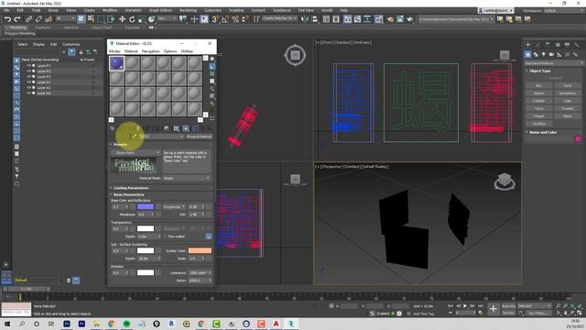Activate the Select and Link tool
This screenshot has height=330, width=586.
(28, 19)
